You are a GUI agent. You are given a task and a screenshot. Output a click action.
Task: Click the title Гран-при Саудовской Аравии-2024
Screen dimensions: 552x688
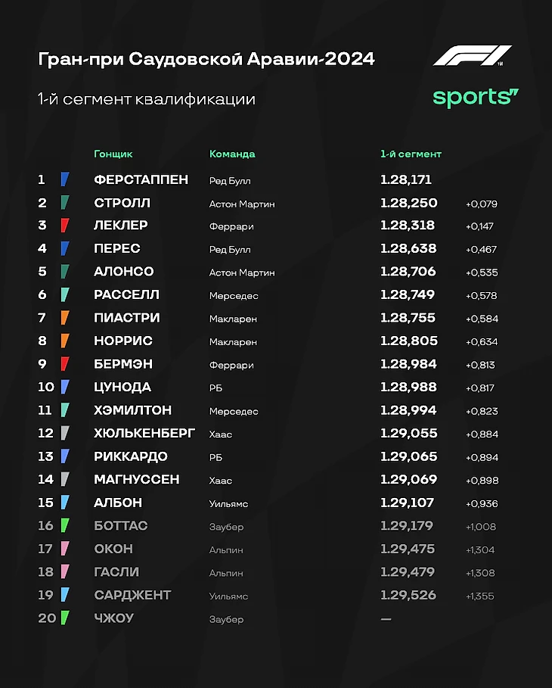(x=206, y=59)
